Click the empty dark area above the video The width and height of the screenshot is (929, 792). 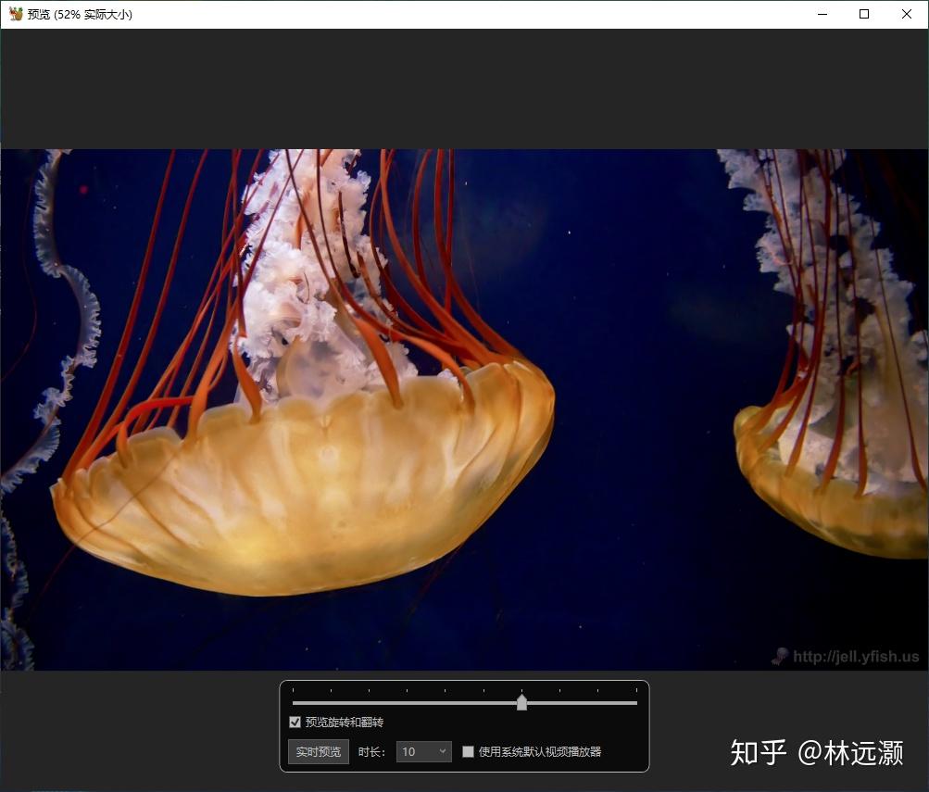point(463,88)
